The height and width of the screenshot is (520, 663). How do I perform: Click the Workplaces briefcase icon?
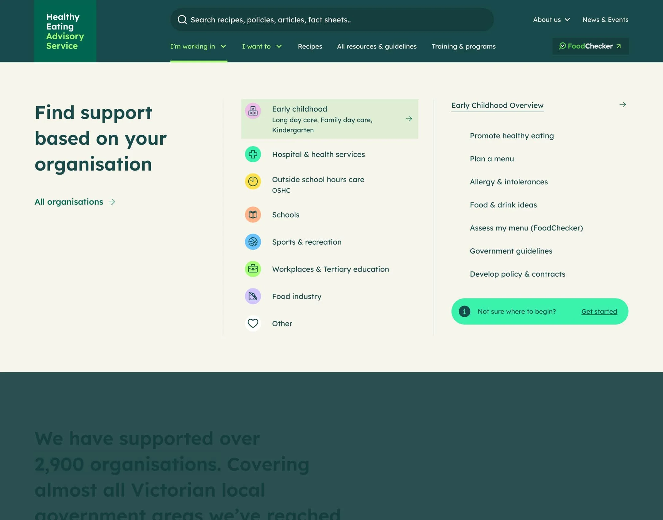(x=253, y=269)
